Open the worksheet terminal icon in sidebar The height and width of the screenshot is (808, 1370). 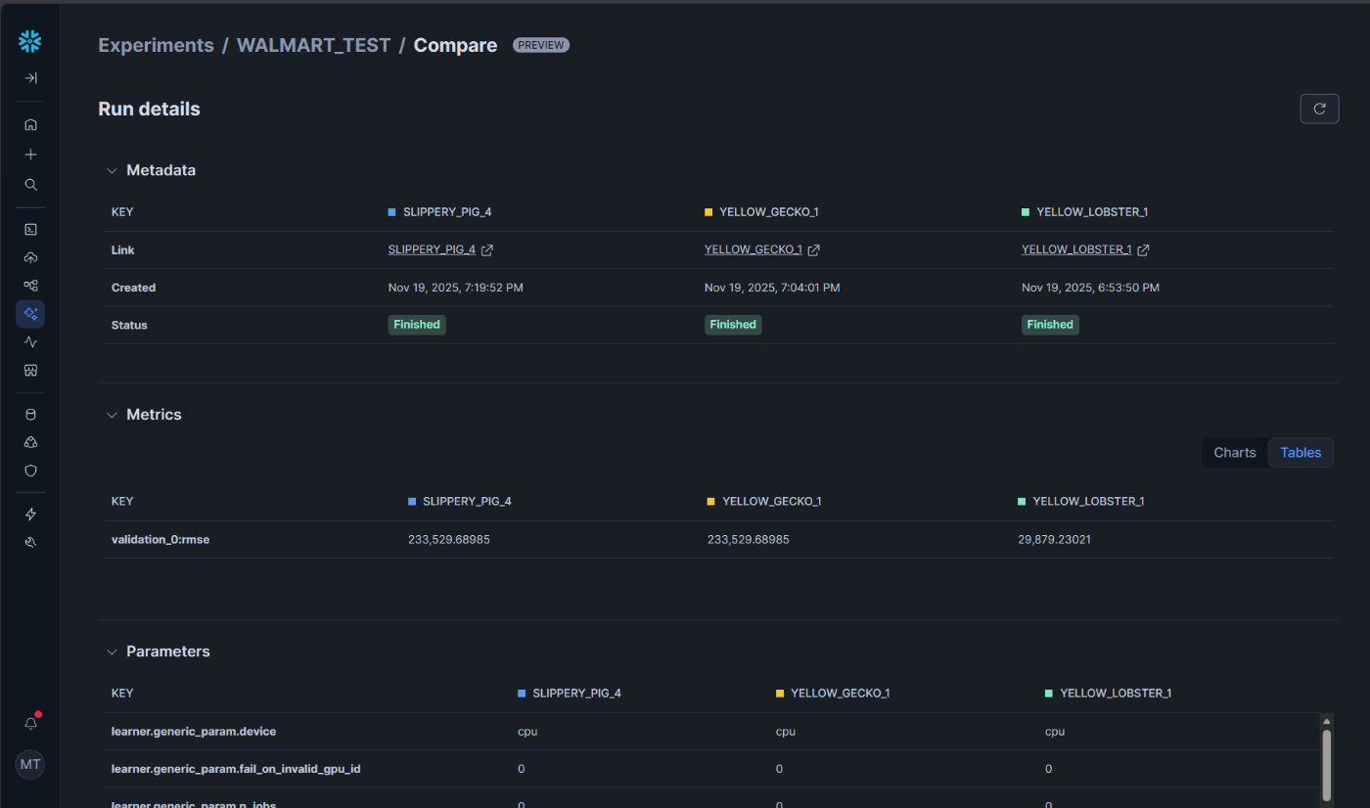coord(30,230)
